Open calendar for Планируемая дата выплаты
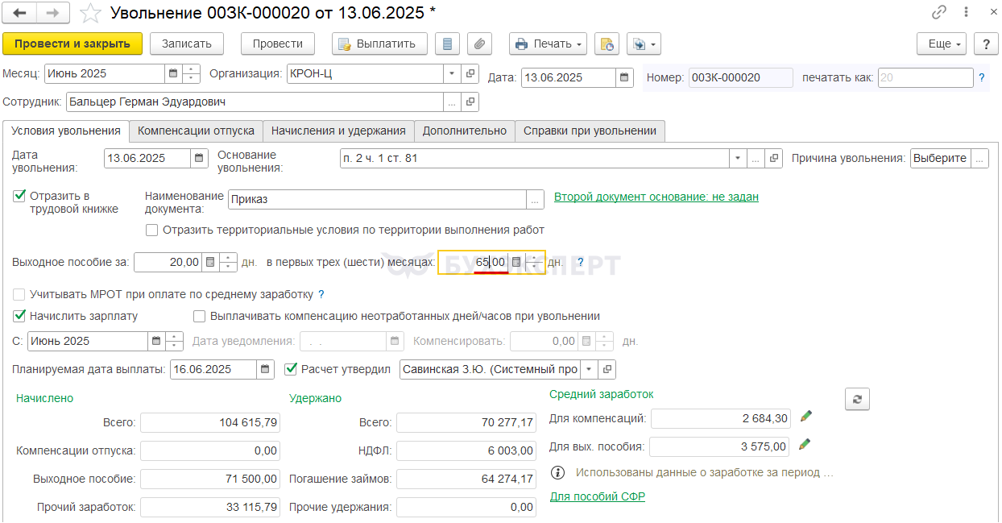The height and width of the screenshot is (523, 1002). click(266, 369)
